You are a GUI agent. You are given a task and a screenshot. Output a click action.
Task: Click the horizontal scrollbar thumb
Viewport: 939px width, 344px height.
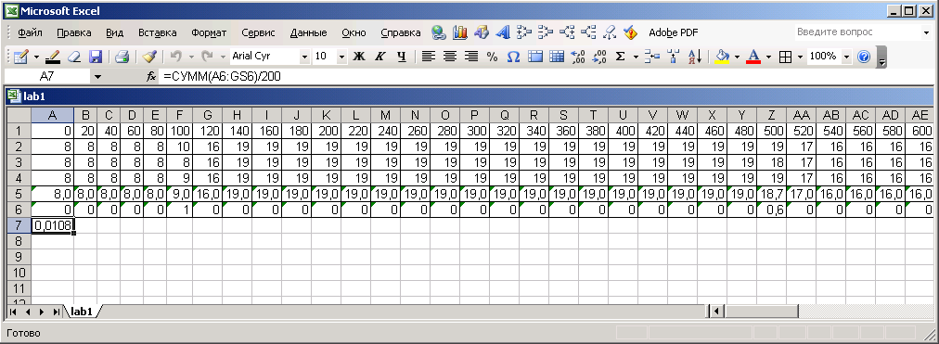763,312
